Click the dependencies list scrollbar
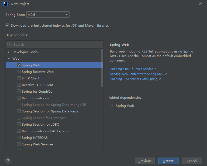Screen dimensions: 207x166 [102, 68]
